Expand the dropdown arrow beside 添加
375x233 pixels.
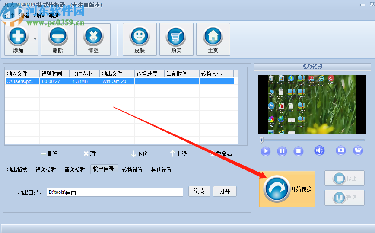click(35, 39)
